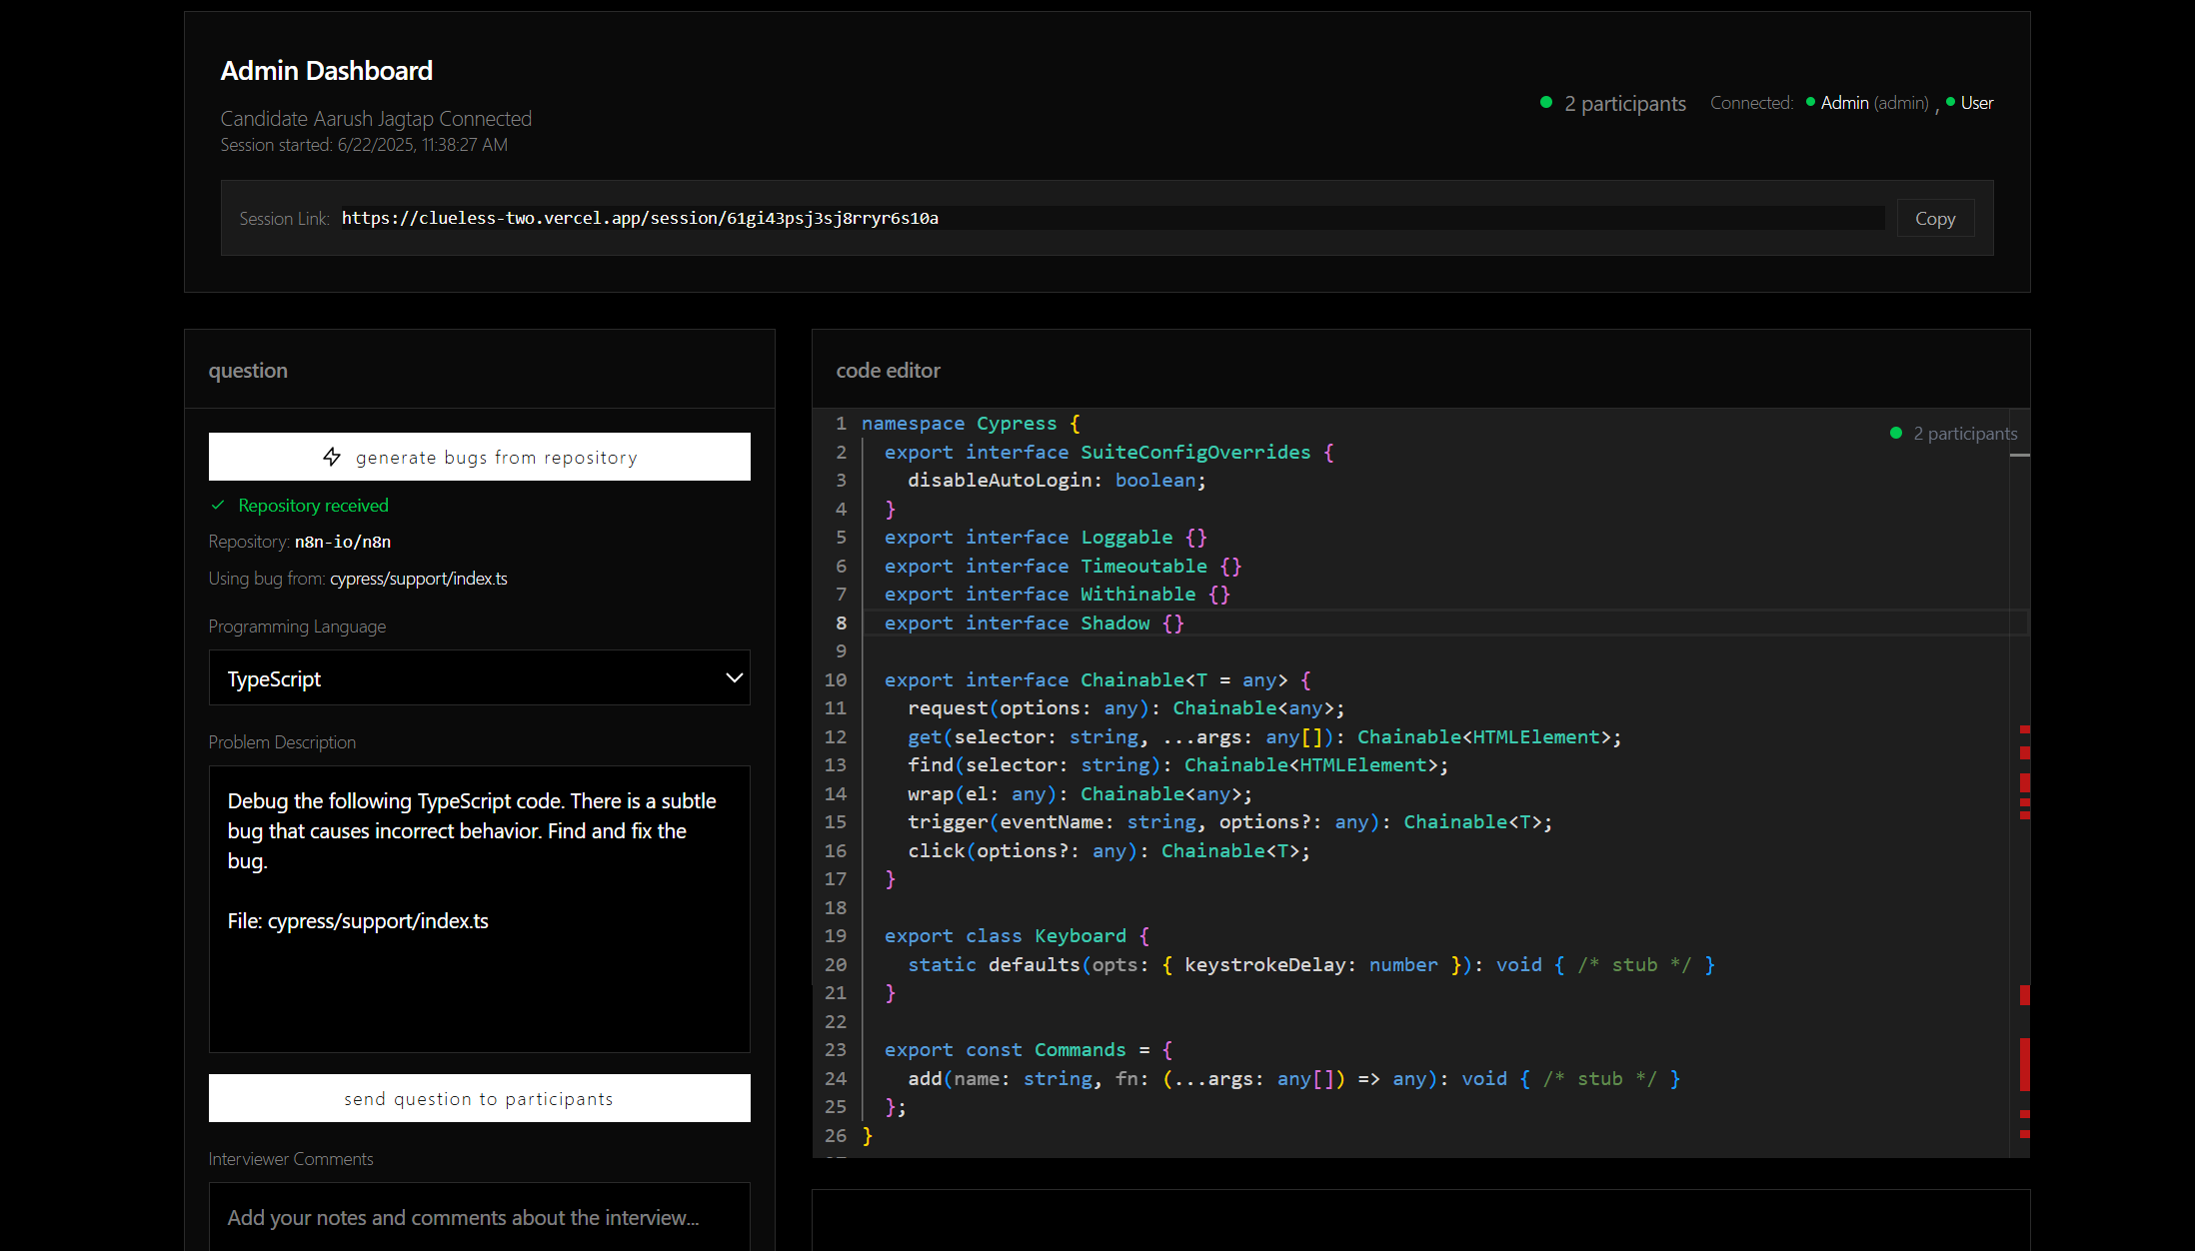Click the green dot in code editor participants badge
The image size is (2195, 1251).
click(1896, 434)
